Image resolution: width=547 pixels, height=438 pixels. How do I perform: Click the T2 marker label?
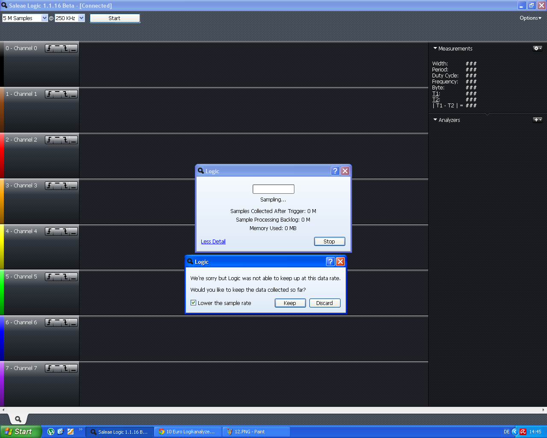[436, 100]
